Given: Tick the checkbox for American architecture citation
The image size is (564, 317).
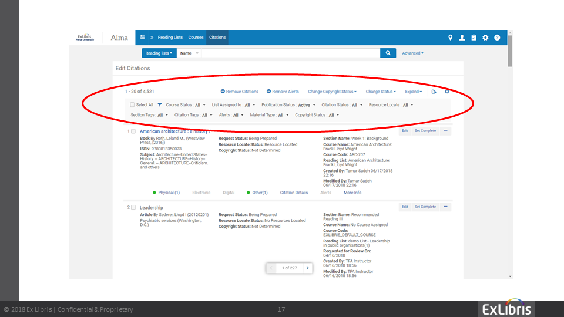Looking at the screenshot, I should click(133, 131).
